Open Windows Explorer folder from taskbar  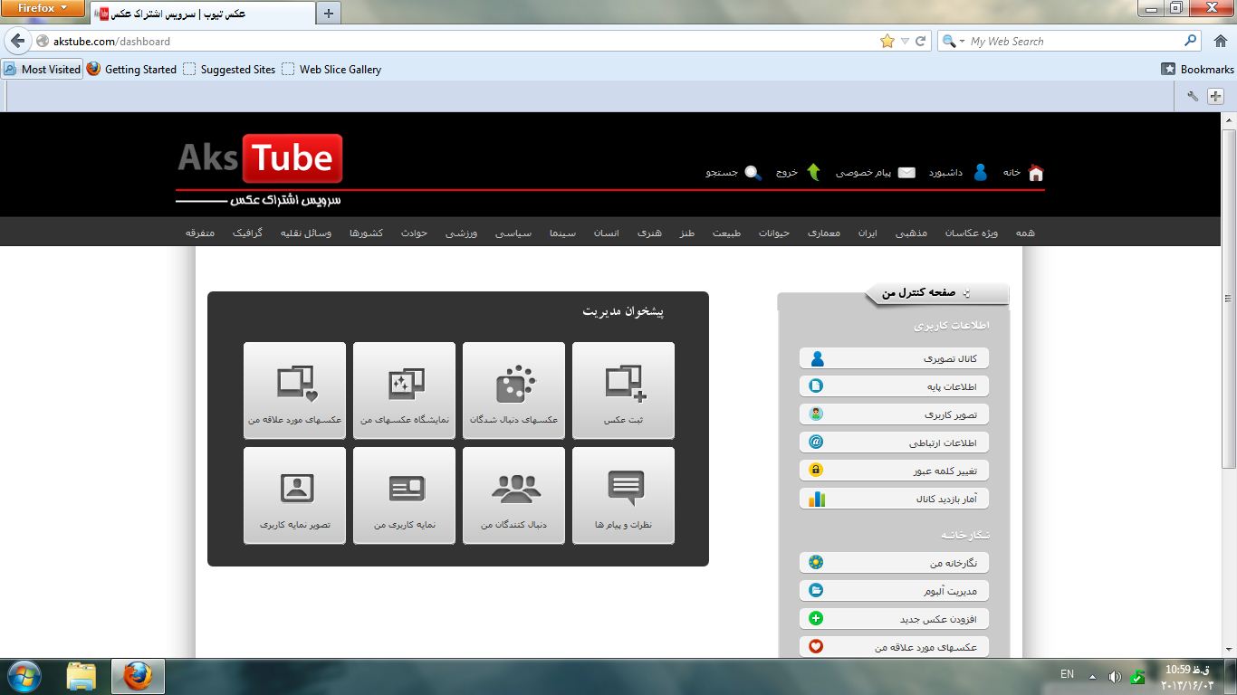click(x=82, y=676)
